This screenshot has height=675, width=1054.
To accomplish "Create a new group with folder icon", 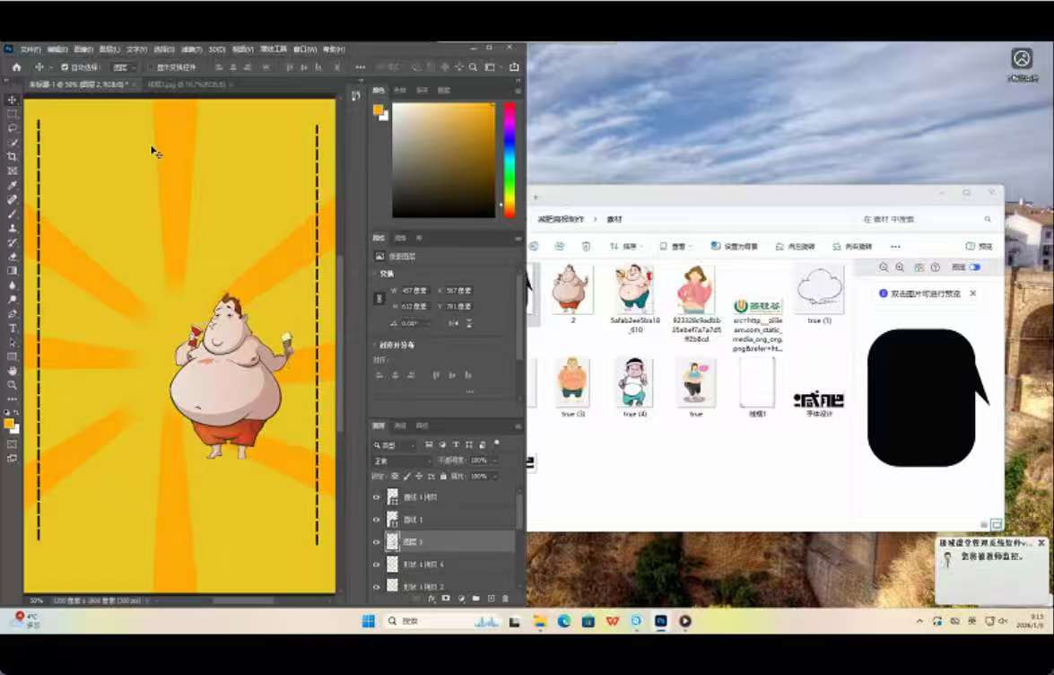I will coord(475,599).
